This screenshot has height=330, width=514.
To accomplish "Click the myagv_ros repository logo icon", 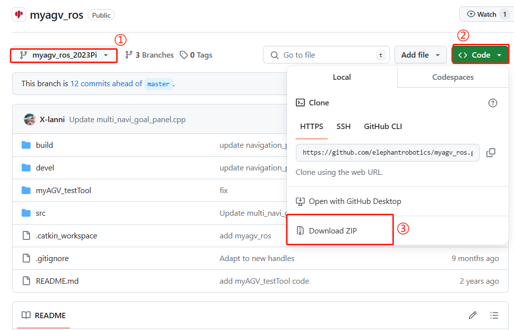I will click(x=19, y=15).
